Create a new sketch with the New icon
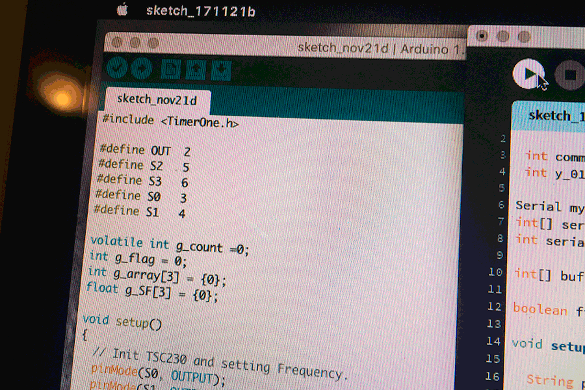The height and width of the screenshot is (390, 585). click(172, 69)
